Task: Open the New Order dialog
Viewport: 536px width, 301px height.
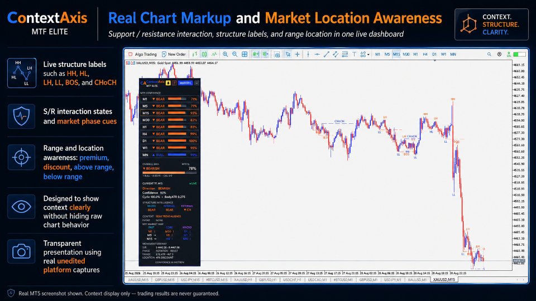Action: [x=174, y=54]
